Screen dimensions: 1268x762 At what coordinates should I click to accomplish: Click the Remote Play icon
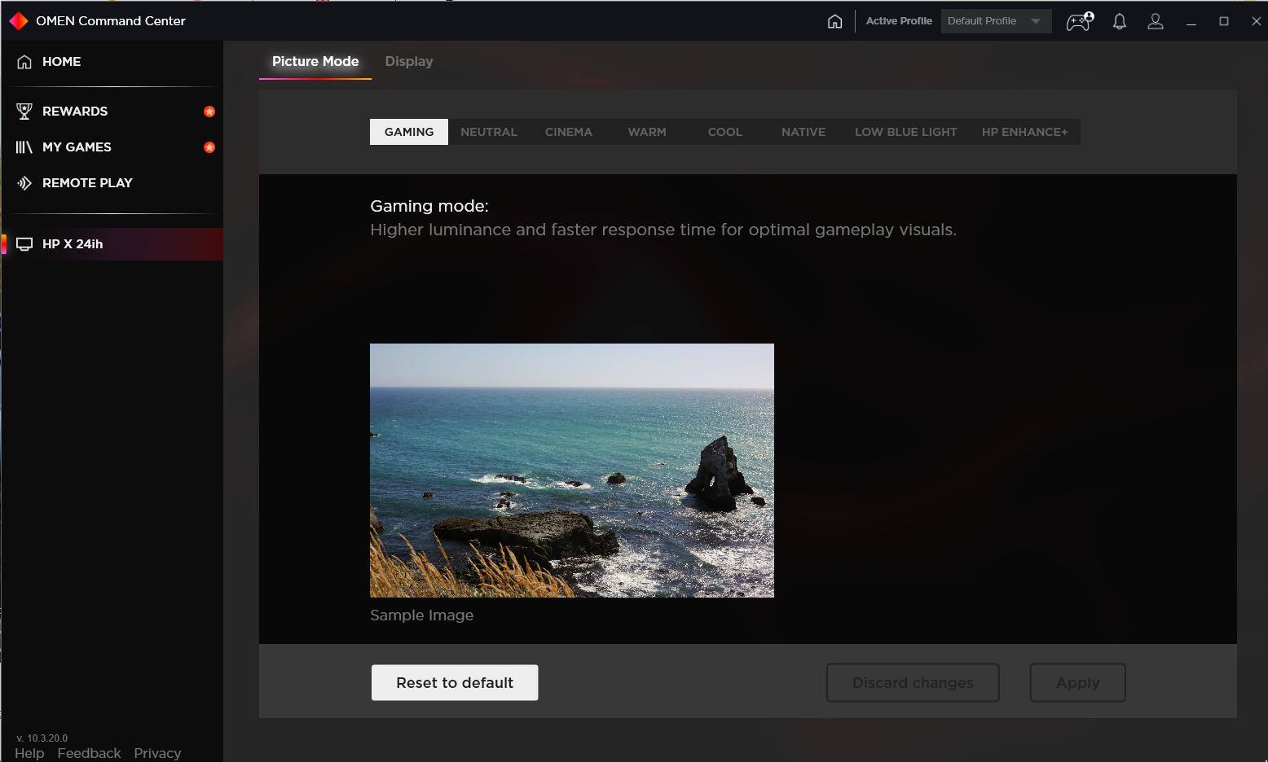click(24, 183)
